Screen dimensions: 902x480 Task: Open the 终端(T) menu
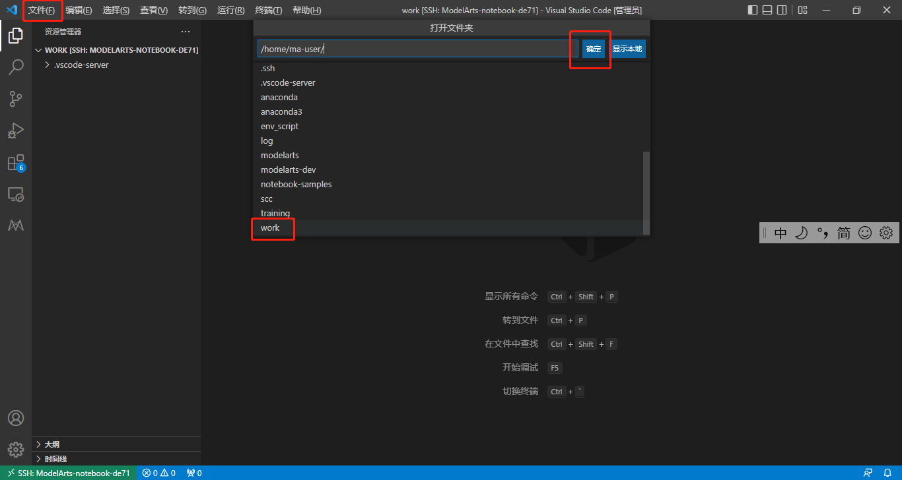[x=268, y=10]
